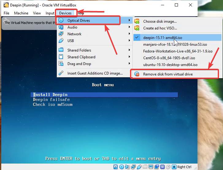Image resolution: width=223 pixels, height=170 pixels.
Task: Open the Shared Folders entry
Action: (94, 50)
